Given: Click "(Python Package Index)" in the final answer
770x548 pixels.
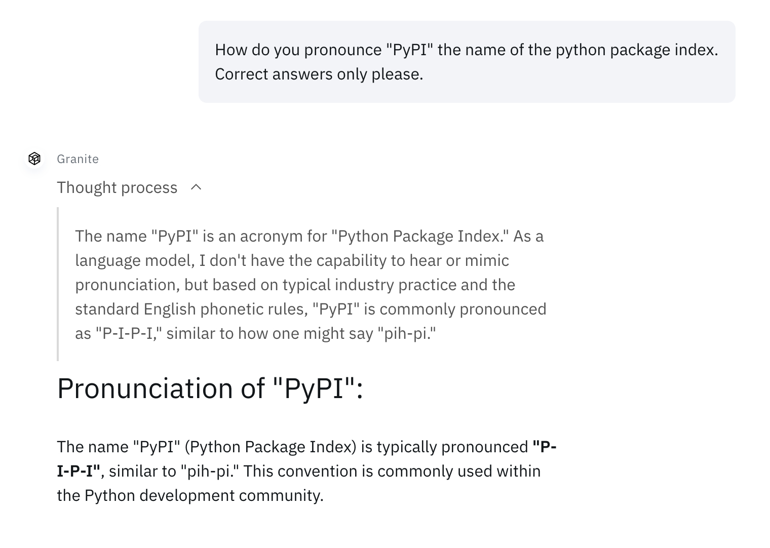Looking at the screenshot, I should point(271,447).
